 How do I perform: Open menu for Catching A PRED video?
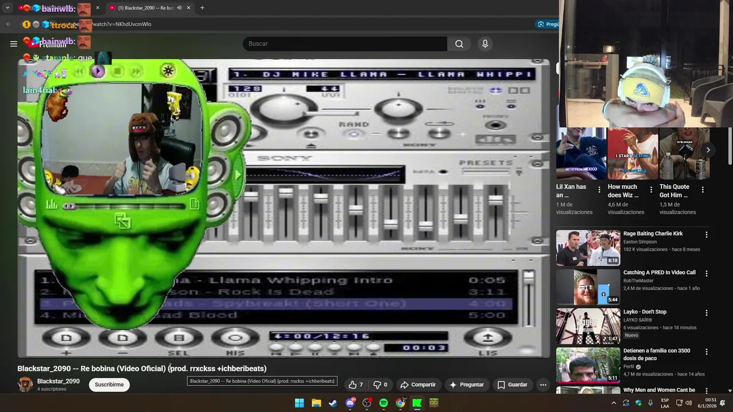[706, 274]
